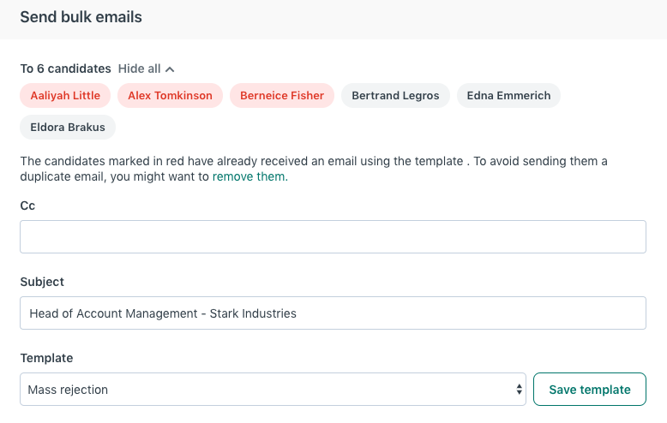Image resolution: width=667 pixels, height=423 pixels.
Task: Select the Edna Emmerich candidate chip
Action: tap(508, 96)
